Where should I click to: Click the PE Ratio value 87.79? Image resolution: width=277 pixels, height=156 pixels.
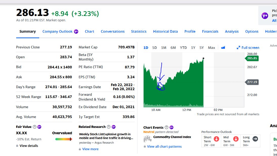(130, 67)
